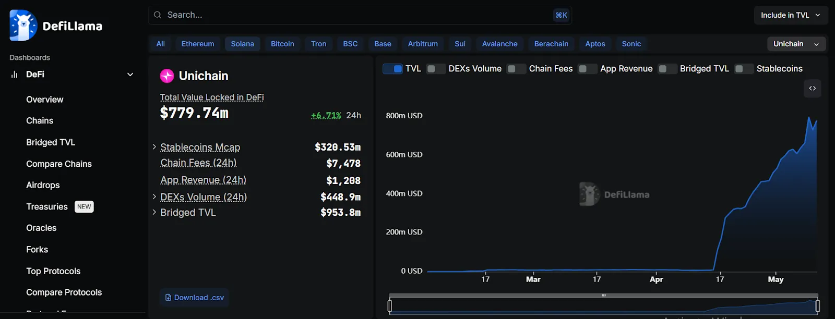Focus the Search input field
This screenshot has height=319, width=835.
point(360,15)
